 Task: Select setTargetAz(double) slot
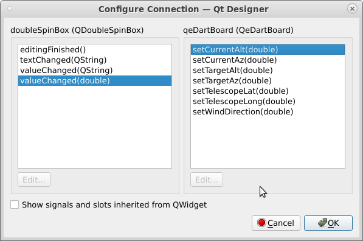[268, 81]
